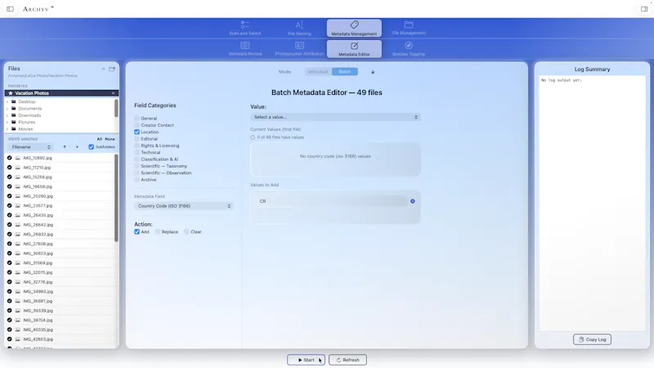Sort ascending with the up arrow icon
The height and width of the screenshot is (368, 654).
click(x=65, y=147)
